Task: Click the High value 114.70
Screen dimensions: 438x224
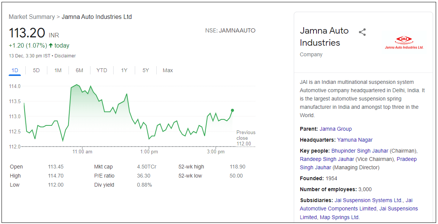Action: click(x=56, y=176)
